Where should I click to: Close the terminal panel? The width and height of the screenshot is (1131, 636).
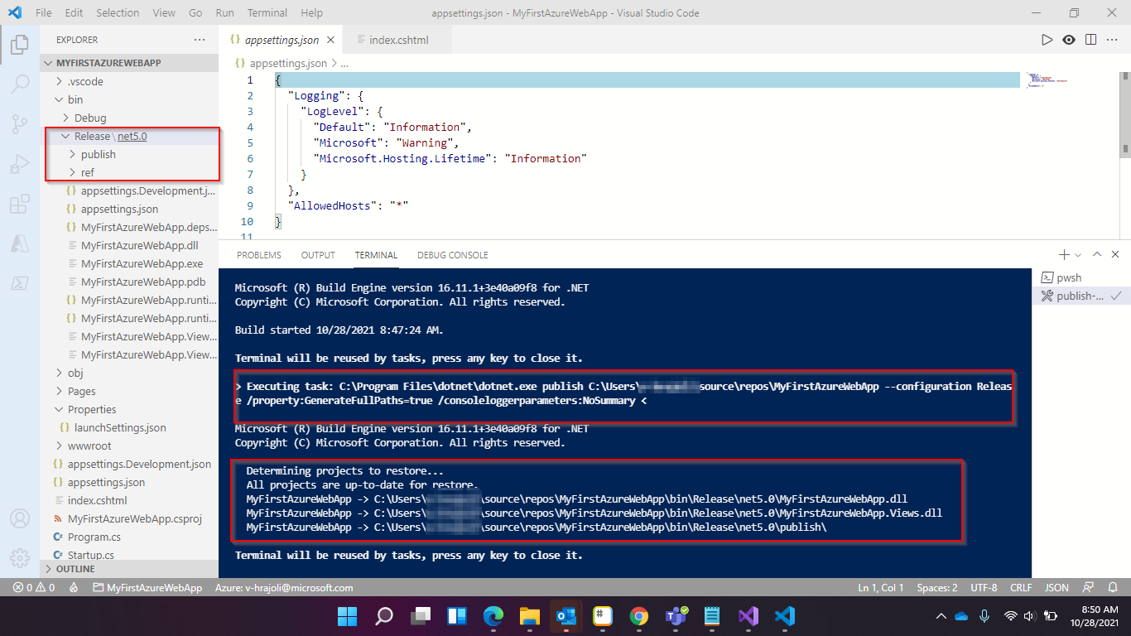click(x=1116, y=255)
